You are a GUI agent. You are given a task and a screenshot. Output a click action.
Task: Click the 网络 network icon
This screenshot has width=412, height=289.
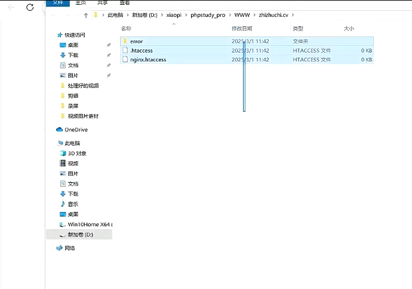(59, 248)
